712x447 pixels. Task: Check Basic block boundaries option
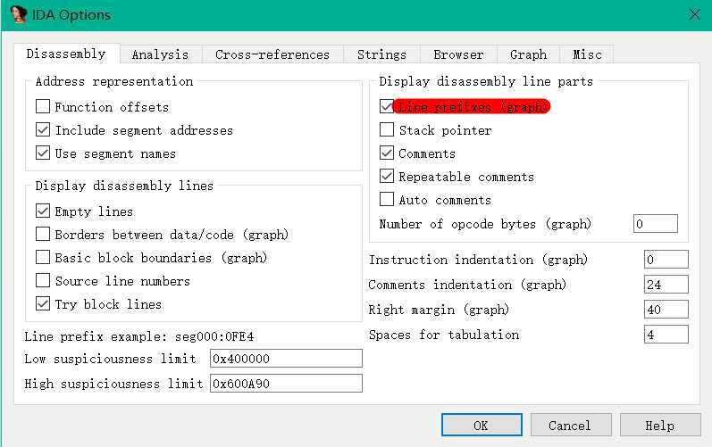tap(43, 257)
